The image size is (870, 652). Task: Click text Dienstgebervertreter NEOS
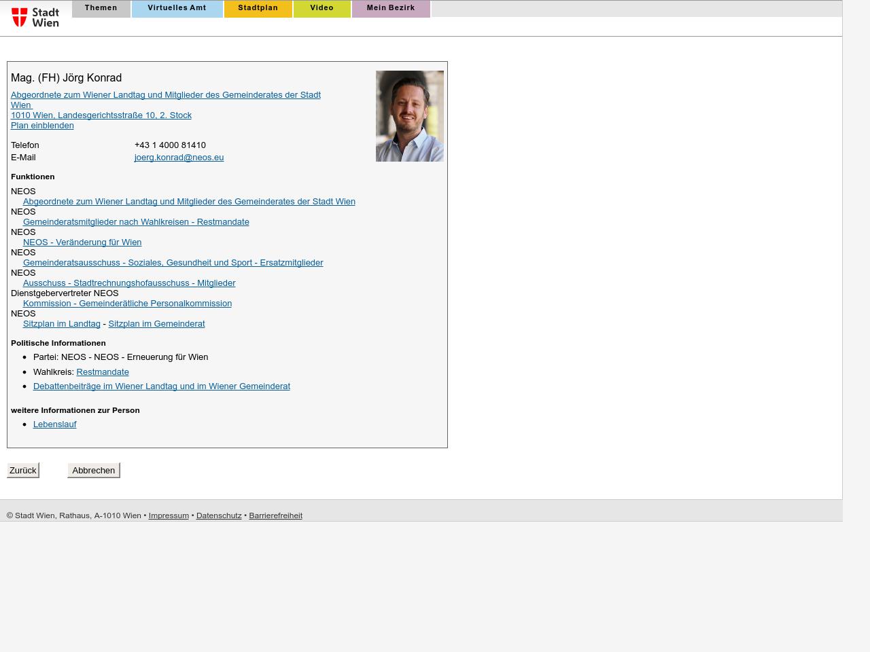65,293
